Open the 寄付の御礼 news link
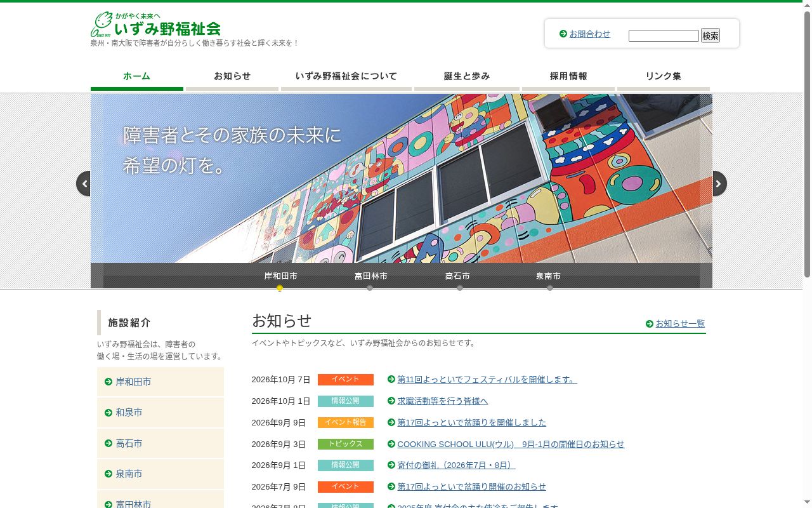 click(x=457, y=465)
